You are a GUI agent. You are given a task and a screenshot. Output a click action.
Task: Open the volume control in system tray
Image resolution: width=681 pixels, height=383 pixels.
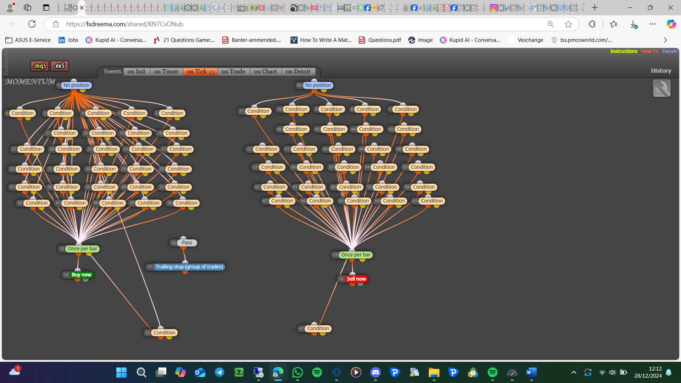point(612,372)
